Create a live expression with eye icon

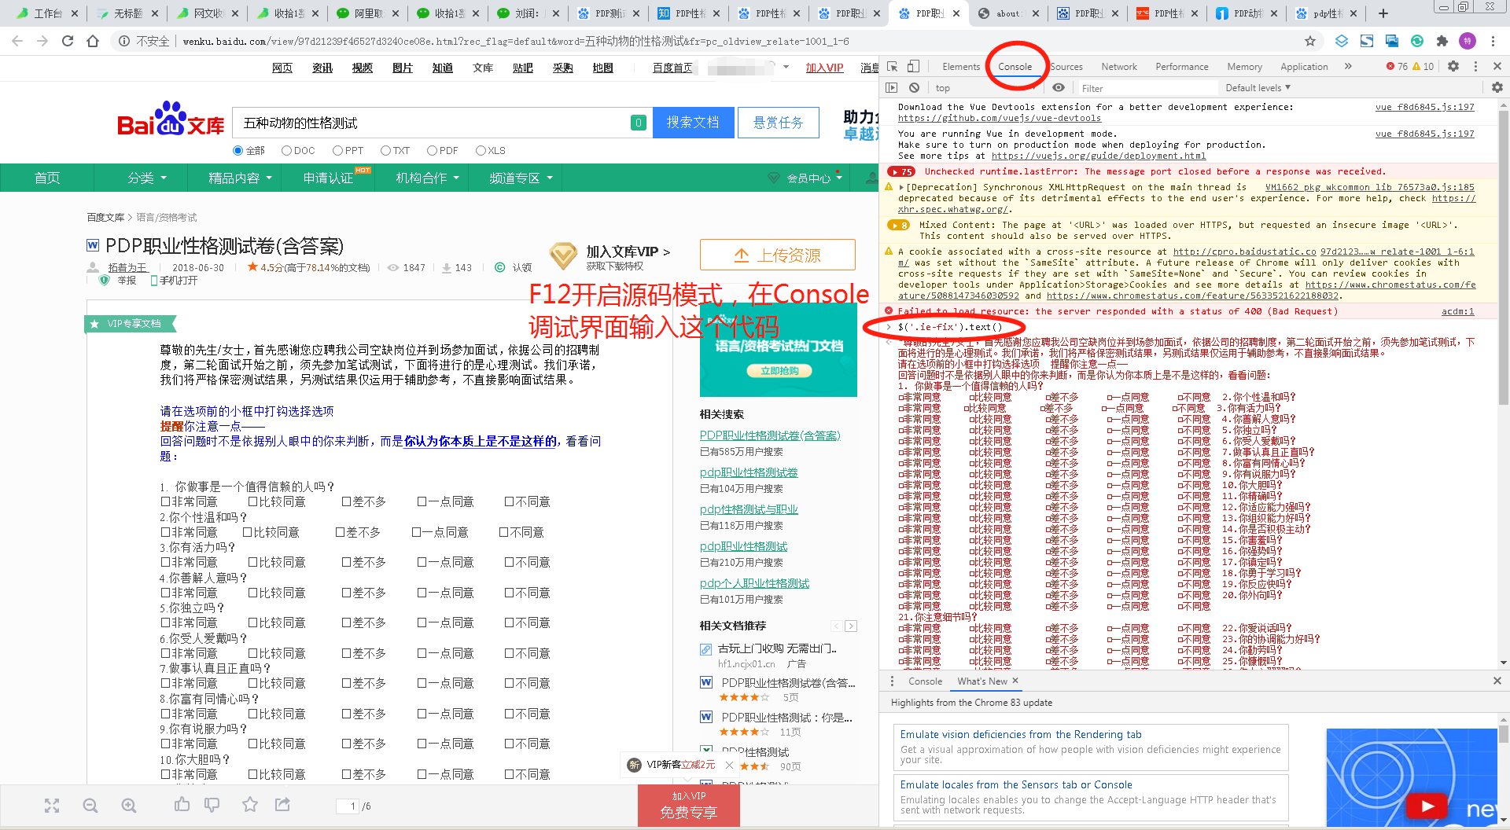[1059, 88]
